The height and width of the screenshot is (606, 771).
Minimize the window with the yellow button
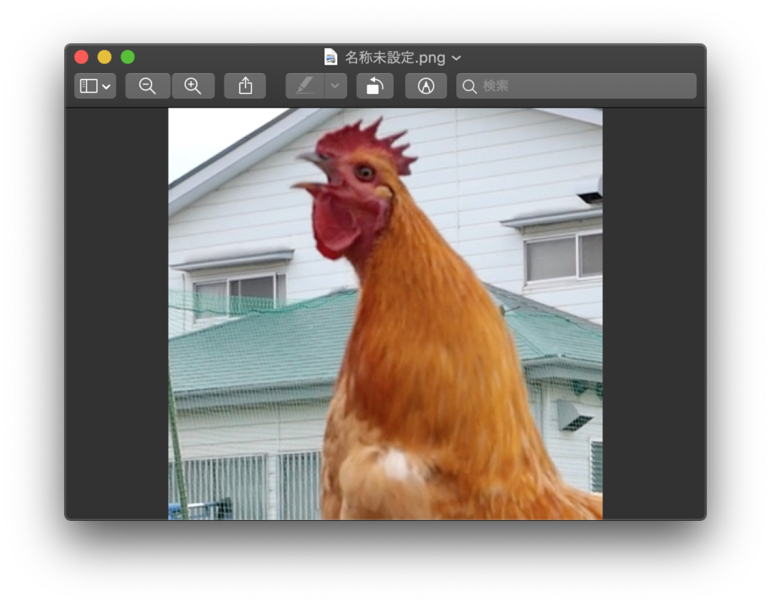(105, 57)
